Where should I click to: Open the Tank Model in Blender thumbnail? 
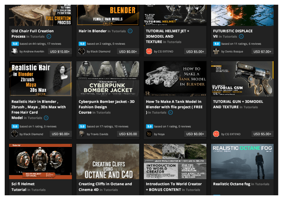pos(175,79)
